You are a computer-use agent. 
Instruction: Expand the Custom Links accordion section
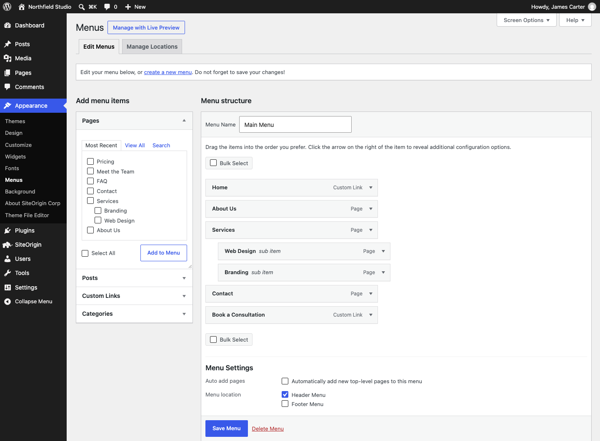coord(134,296)
